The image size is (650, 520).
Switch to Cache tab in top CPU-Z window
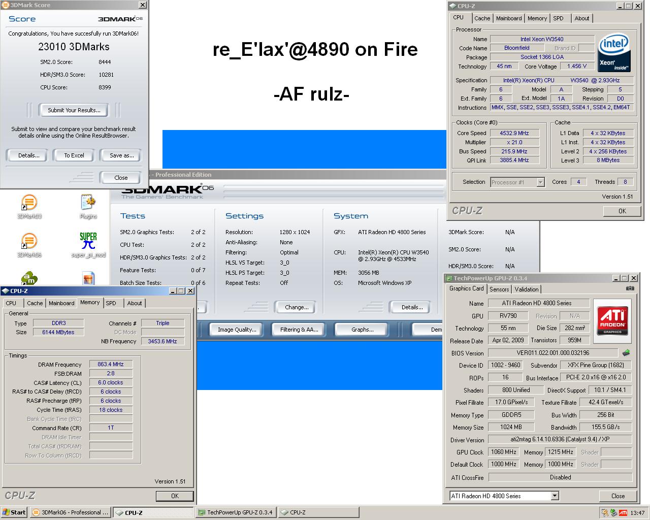(482, 18)
